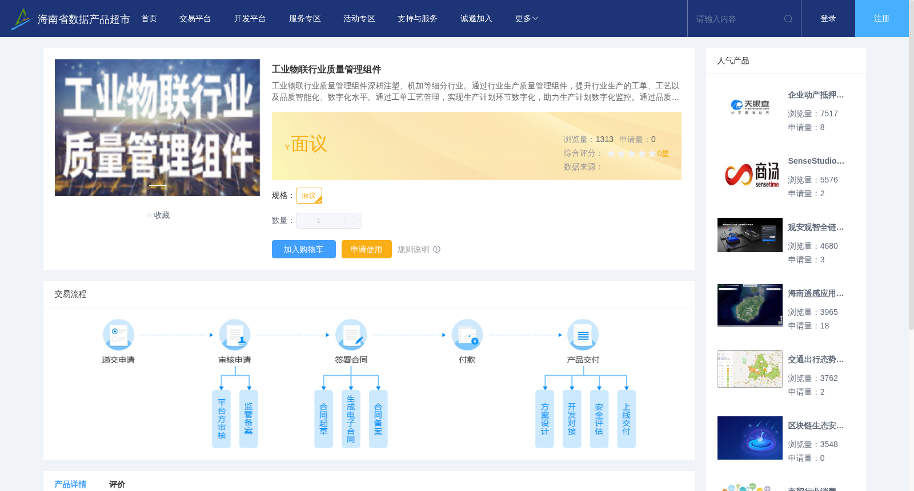The width and height of the screenshot is (914, 491).
Task: Click the 签署合同 step icon
Action: pos(351,335)
